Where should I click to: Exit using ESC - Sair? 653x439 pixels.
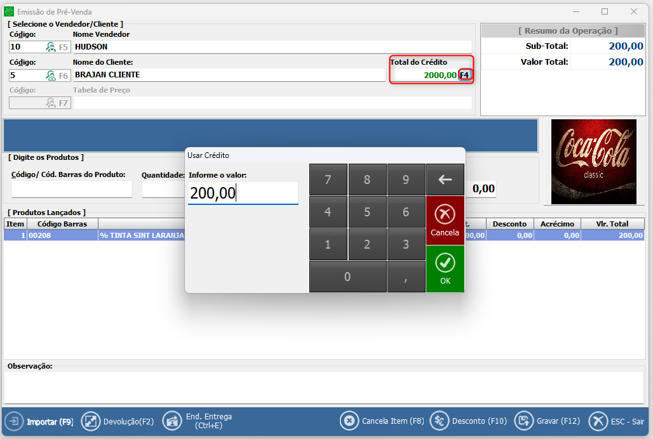click(x=617, y=421)
